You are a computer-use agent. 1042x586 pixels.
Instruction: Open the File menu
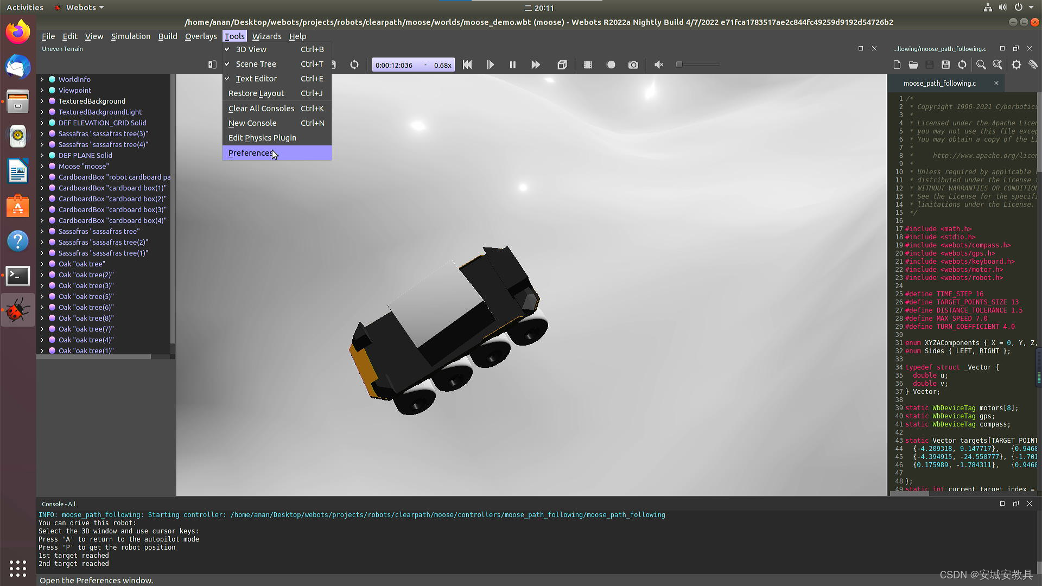(48, 36)
